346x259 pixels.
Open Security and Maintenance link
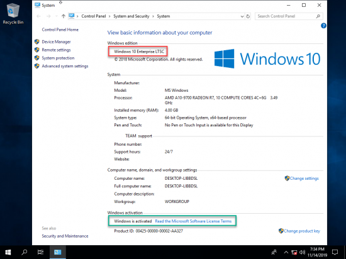[x=65, y=236]
